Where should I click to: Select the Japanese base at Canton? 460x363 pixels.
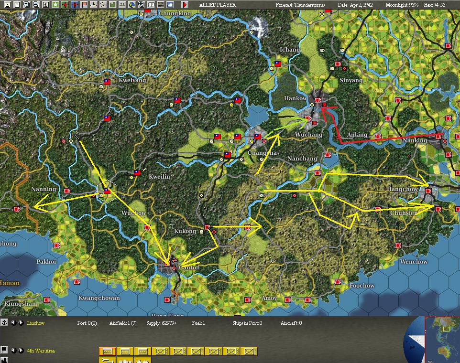(x=167, y=264)
